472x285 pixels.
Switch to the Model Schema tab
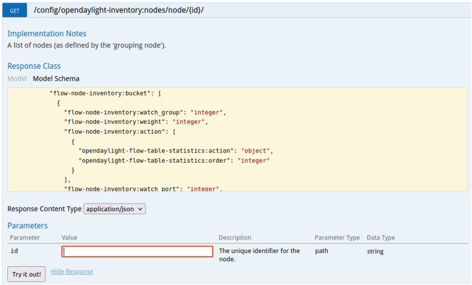click(56, 79)
